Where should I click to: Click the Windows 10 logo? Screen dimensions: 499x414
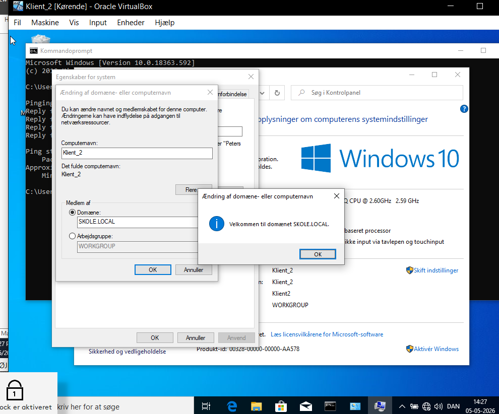(380, 158)
